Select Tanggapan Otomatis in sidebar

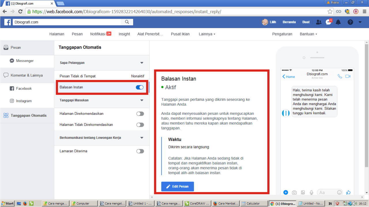tap(27, 116)
